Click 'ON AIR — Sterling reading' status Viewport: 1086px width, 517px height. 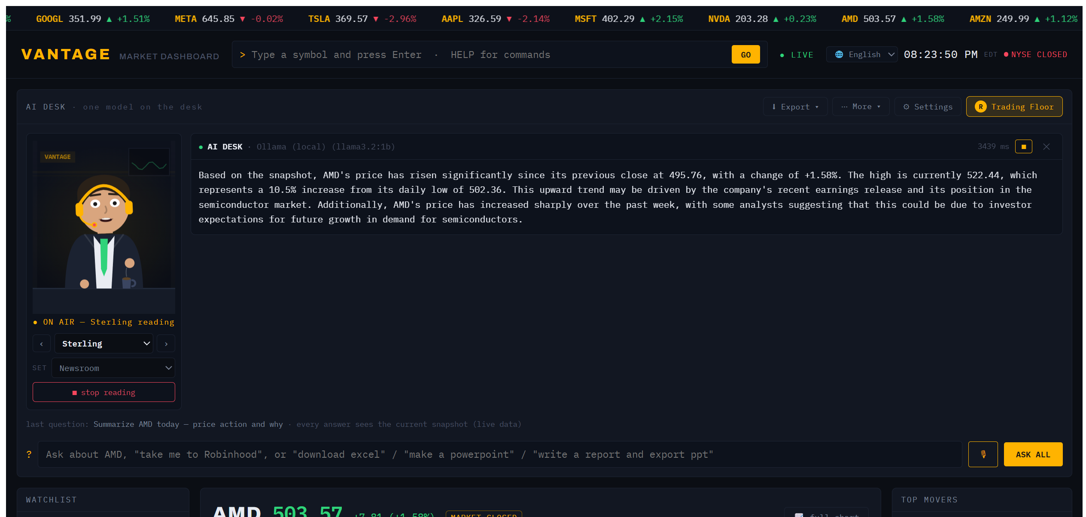tap(104, 322)
